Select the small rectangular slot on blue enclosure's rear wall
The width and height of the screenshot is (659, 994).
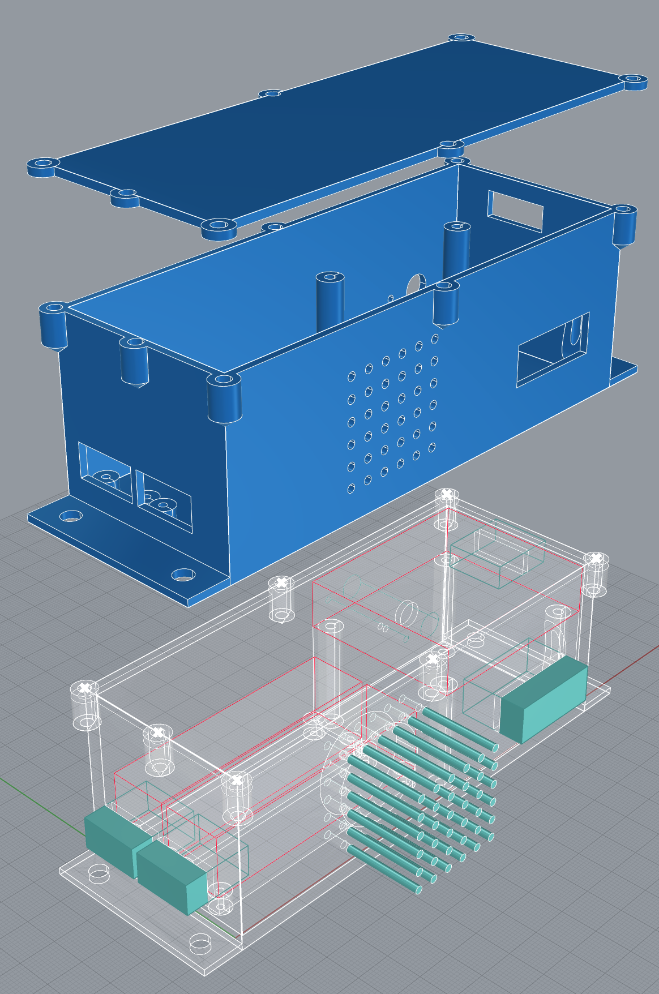tap(515, 211)
